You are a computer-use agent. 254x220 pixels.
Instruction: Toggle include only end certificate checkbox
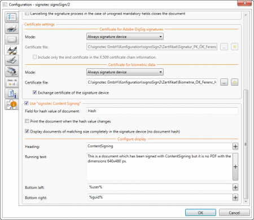coord(34,57)
